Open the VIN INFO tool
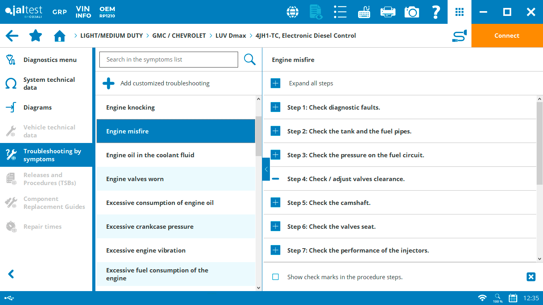Screen dimensions: 543x305 [x=83, y=12]
